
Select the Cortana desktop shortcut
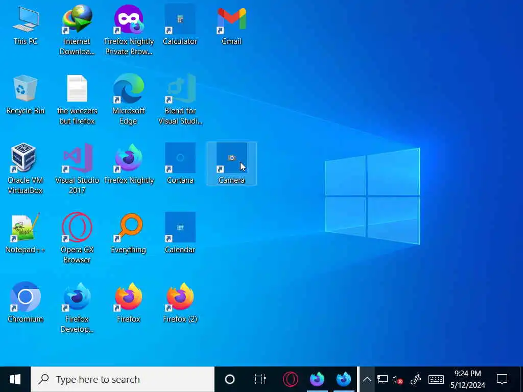coord(180,164)
